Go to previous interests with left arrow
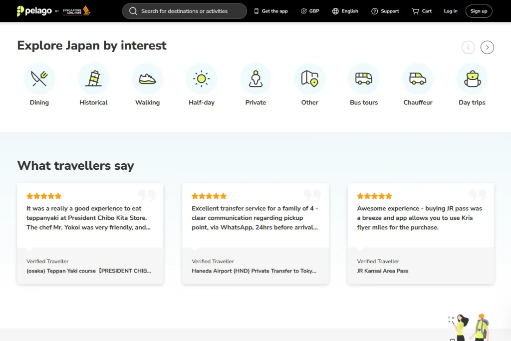 coord(468,47)
